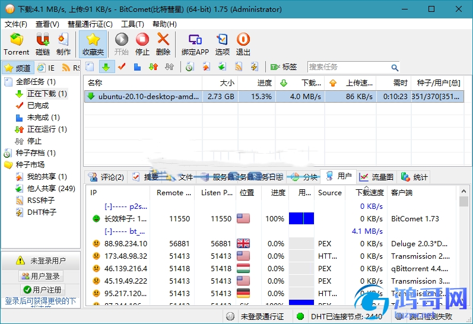
Task: Click the RSS torrents filter toolbar icon
Action: click(239, 66)
